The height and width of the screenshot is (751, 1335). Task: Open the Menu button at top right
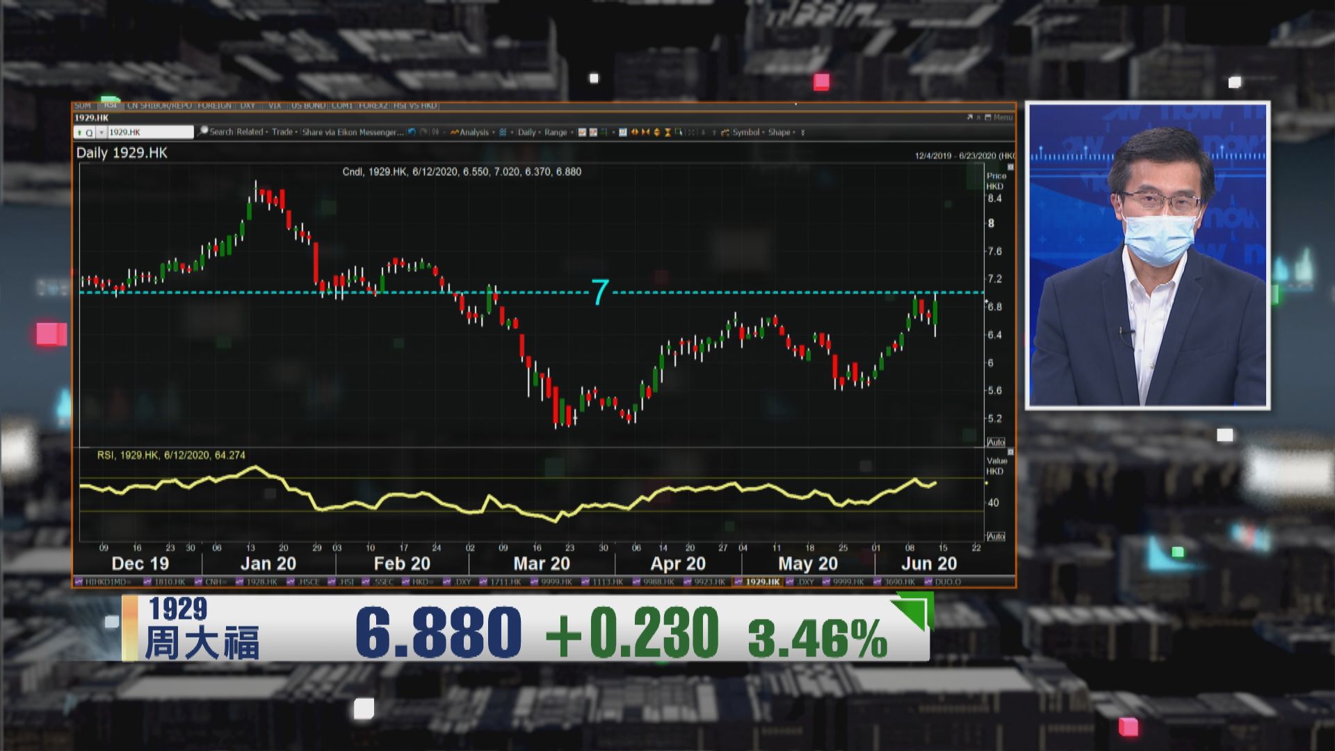point(1003,118)
